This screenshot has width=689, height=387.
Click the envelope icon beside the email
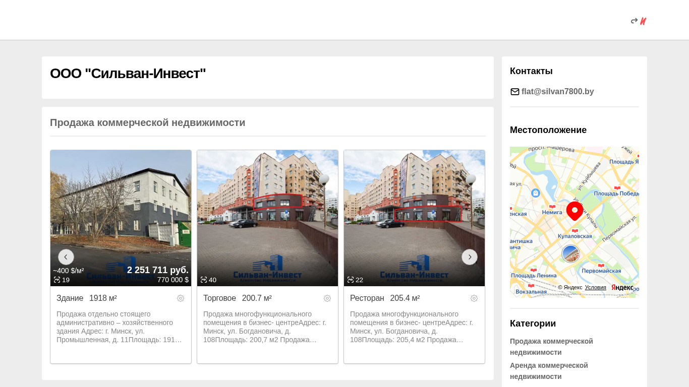coord(514,92)
